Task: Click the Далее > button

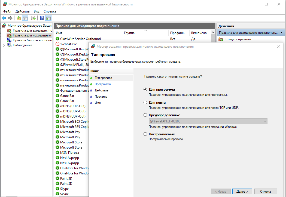Action: (x=242, y=192)
